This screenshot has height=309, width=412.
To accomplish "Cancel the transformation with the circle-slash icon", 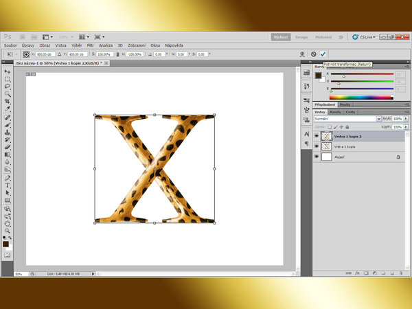I will click(314, 54).
